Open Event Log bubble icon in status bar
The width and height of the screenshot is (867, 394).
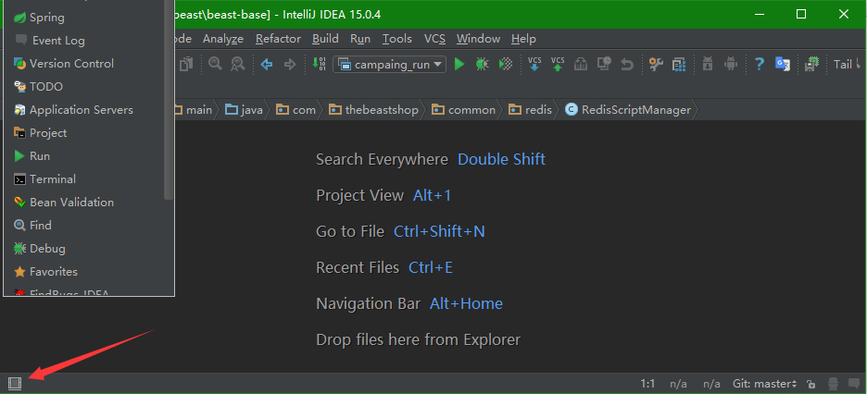pos(854,383)
